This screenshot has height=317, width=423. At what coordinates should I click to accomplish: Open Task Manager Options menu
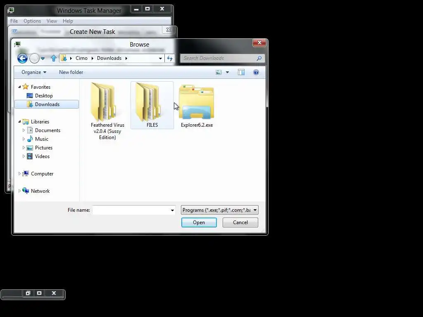pyautogui.click(x=32, y=21)
